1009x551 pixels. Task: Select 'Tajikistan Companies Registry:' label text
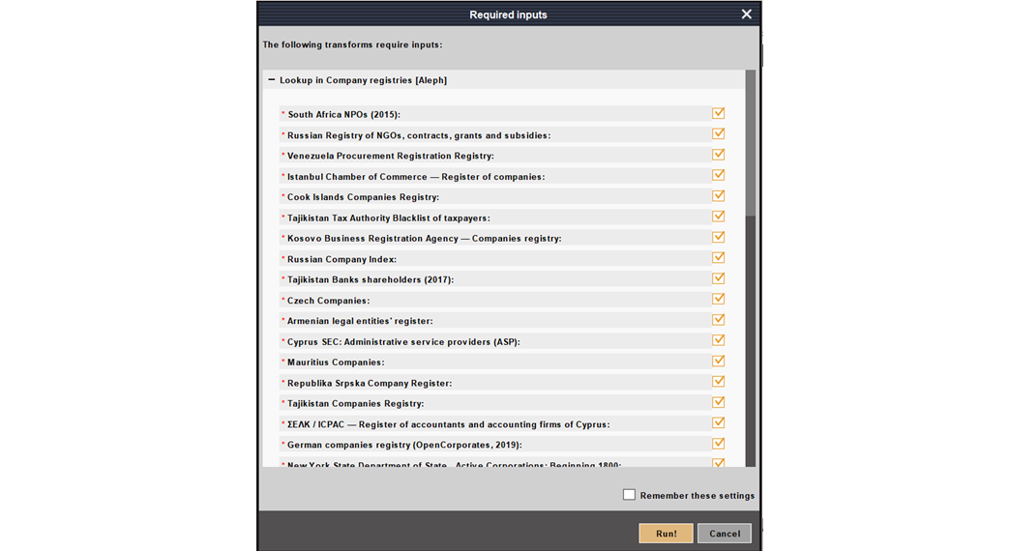click(355, 404)
